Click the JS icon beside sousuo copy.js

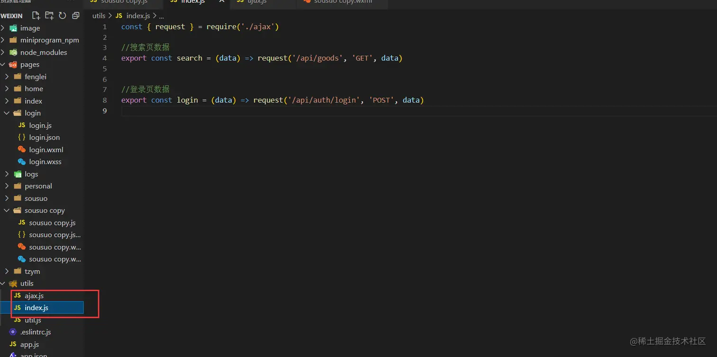22,223
